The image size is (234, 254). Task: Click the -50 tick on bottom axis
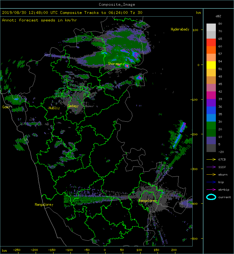tap(87, 250)
